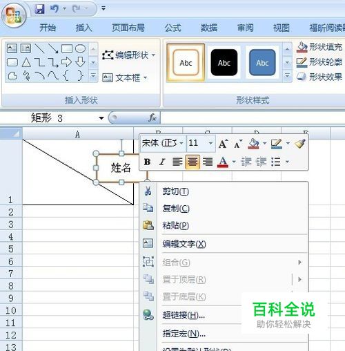Increase indent in mini toolbar

262,162
